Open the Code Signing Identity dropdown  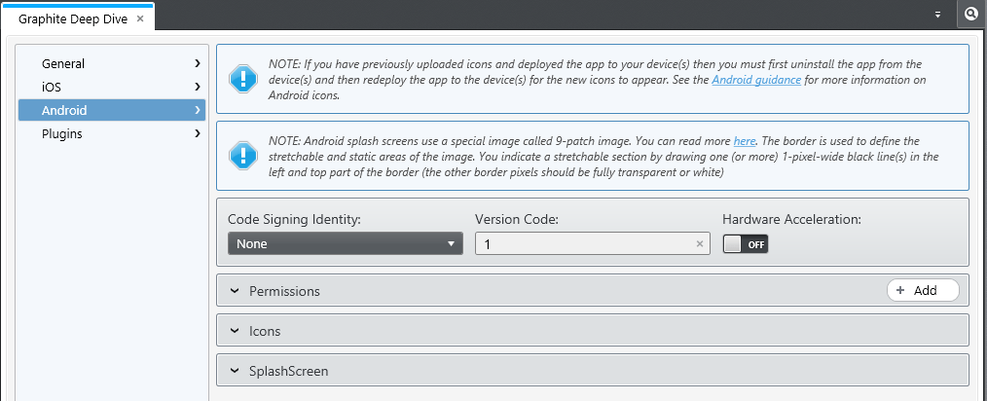pos(345,243)
